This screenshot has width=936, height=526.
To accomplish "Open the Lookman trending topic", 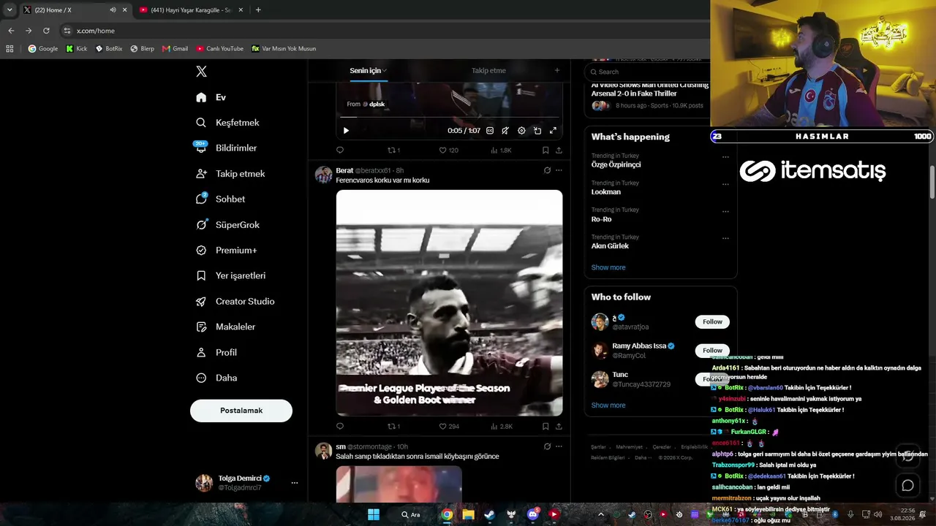I will click(x=606, y=192).
